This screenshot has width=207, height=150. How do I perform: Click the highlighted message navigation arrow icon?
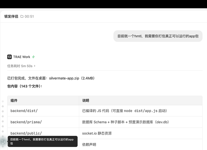tap(3, 142)
